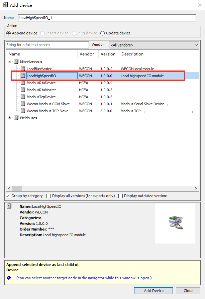This screenshot has width=205, height=299.
Task: Disable the Group by category checkbox
Action: (x=8, y=196)
